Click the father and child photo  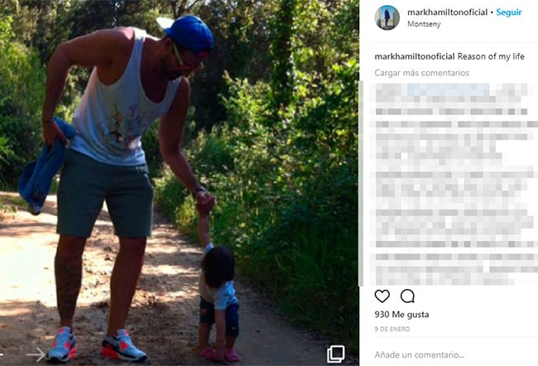(180, 183)
